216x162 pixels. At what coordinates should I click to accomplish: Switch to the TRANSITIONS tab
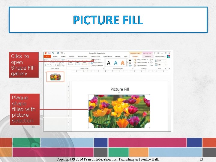point(82,56)
